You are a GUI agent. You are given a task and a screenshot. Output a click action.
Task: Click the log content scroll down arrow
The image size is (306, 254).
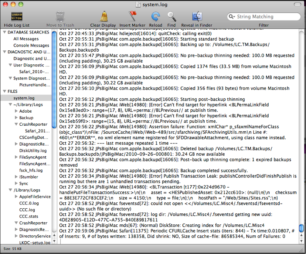(x=301, y=241)
